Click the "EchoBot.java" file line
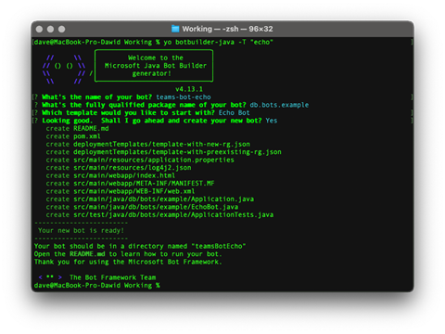Image resolution: width=445 pixels, height=334 pixels. [x=142, y=207]
